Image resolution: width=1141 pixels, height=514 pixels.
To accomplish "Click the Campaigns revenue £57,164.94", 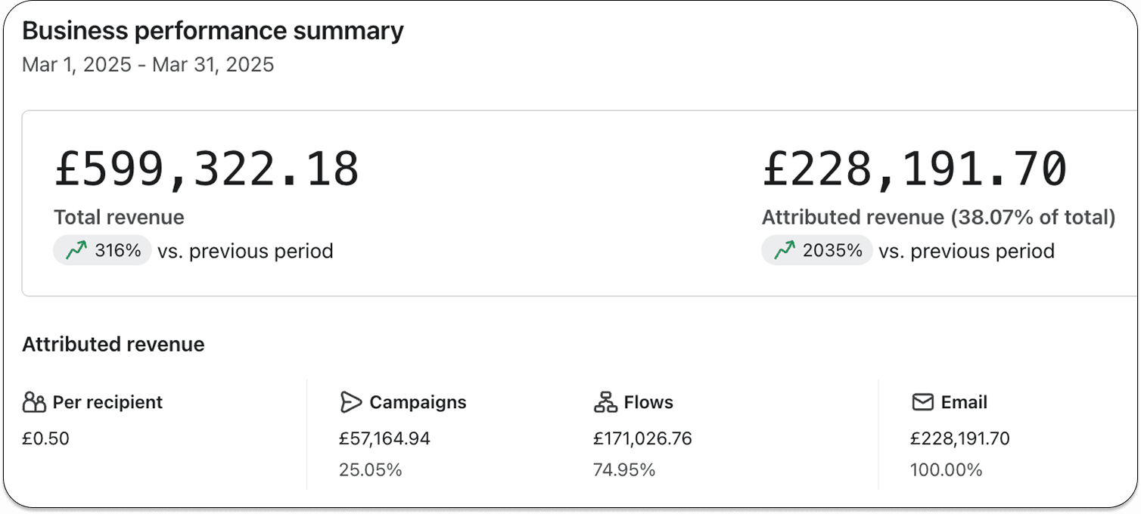I will click(x=384, y=438).
